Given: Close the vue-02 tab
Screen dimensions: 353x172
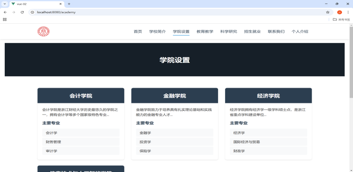Looking at the screenshot, I should [60, 4].
